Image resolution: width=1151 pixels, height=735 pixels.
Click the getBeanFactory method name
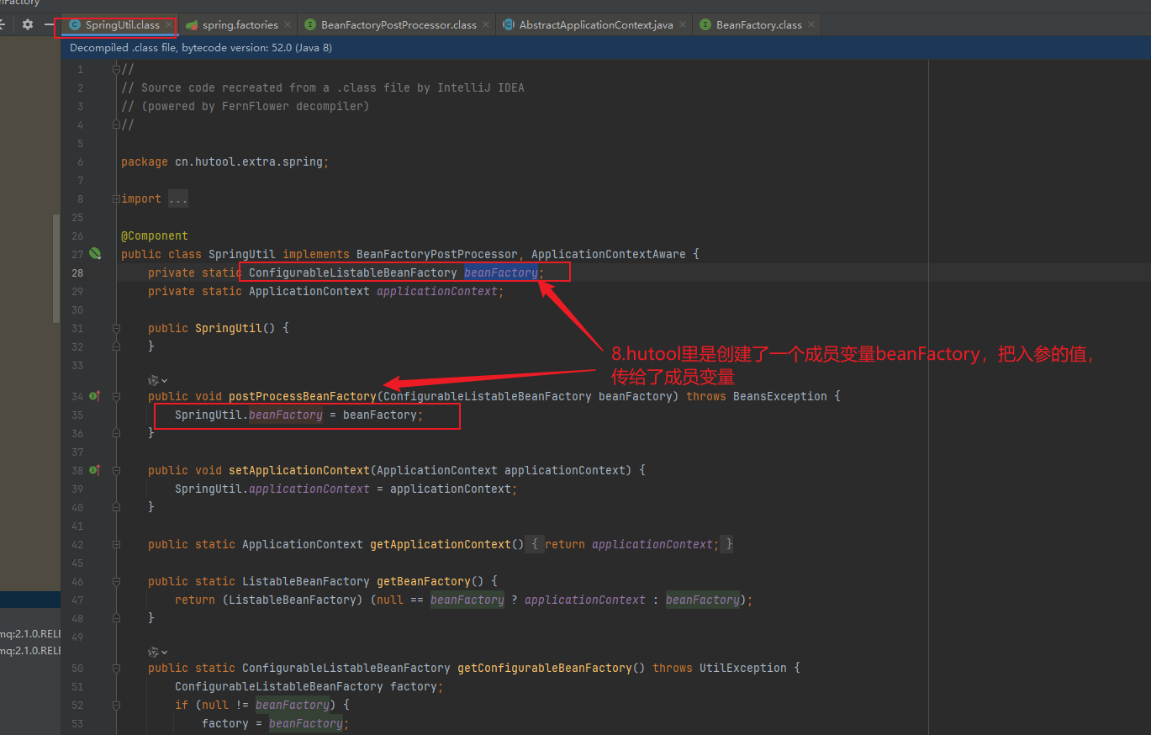424,581
